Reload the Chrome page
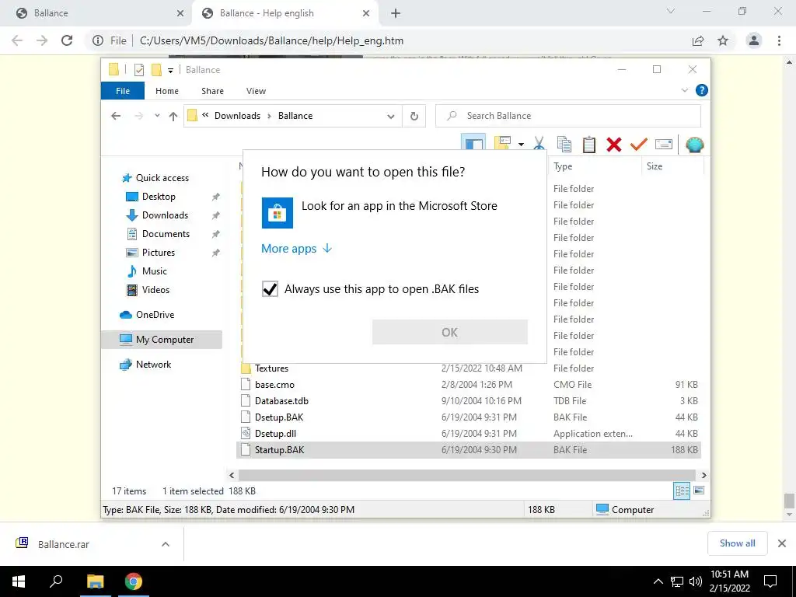Image resolution: width=796 pixels, height=597 pixels. coord(67,40)
